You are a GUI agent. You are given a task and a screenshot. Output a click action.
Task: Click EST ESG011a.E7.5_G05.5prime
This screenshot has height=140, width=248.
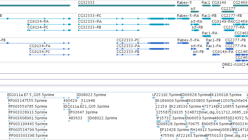[x=31, y=95]
